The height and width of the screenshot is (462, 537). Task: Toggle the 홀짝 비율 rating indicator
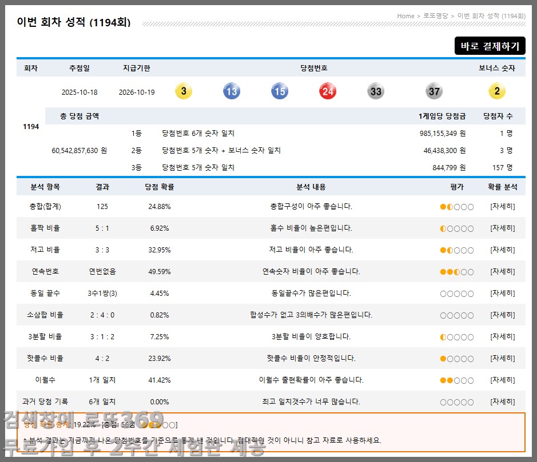[x=456, y=228]
